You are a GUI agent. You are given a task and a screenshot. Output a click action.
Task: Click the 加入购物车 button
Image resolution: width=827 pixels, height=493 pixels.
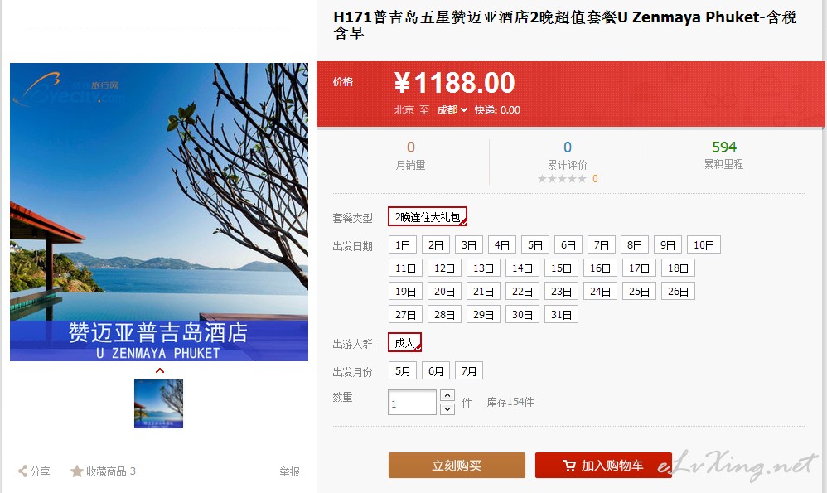603,465
